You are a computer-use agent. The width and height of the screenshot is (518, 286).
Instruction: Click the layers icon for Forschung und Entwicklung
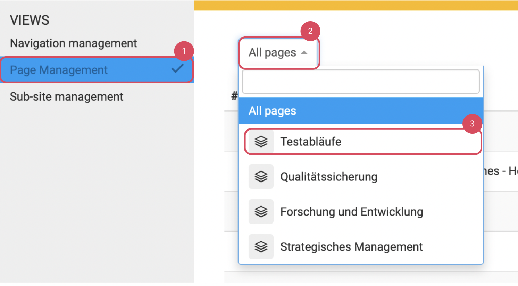pos(261,212)
